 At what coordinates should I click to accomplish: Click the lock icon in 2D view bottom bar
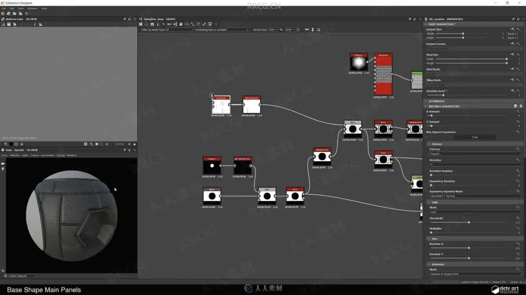pyautogui.click(x=135, y=144)
